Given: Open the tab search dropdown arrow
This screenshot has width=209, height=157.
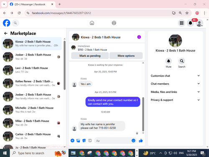Looking at the screenshot, I should click(x=4, y=4).
